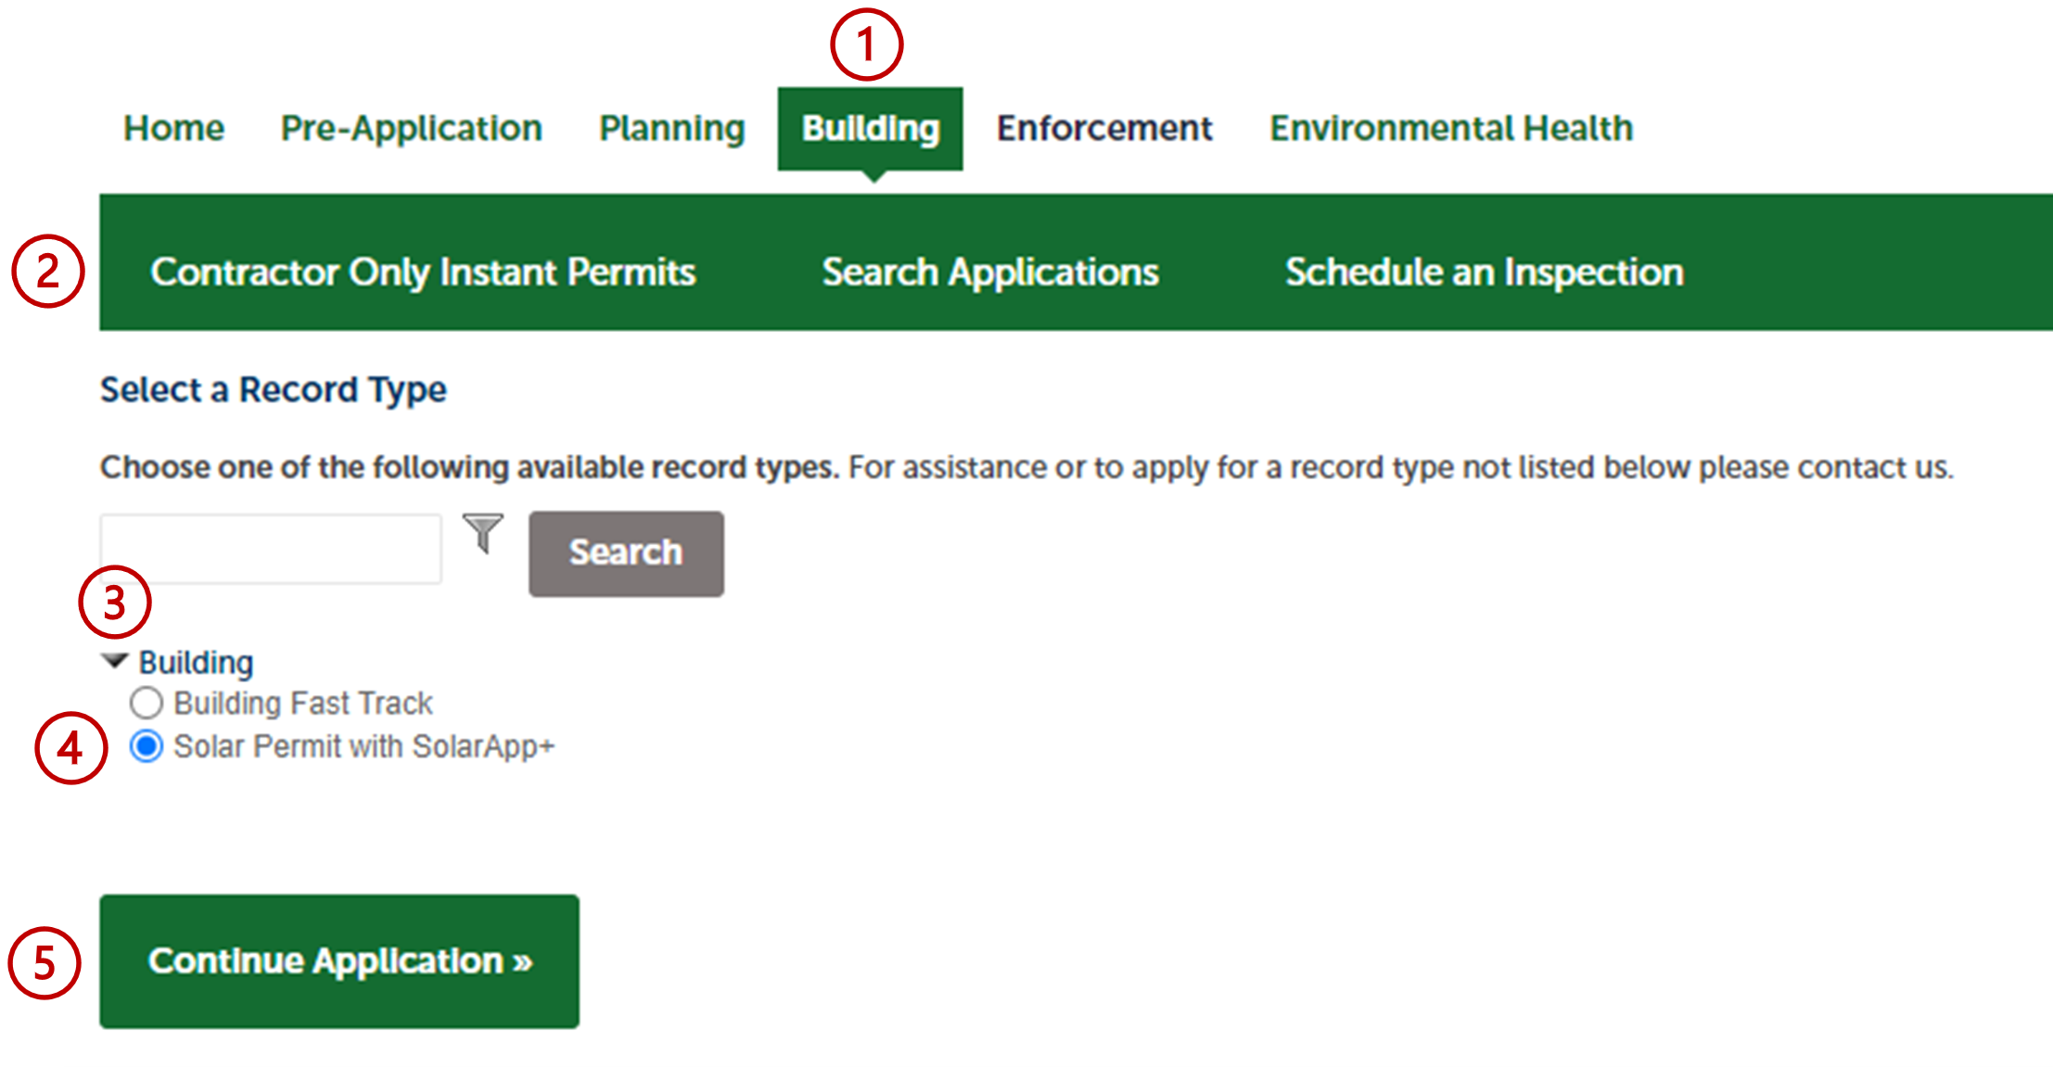The image size is (2053, 1067).
Task: Click the Building category label link
Action: click(x=196, y=662)
